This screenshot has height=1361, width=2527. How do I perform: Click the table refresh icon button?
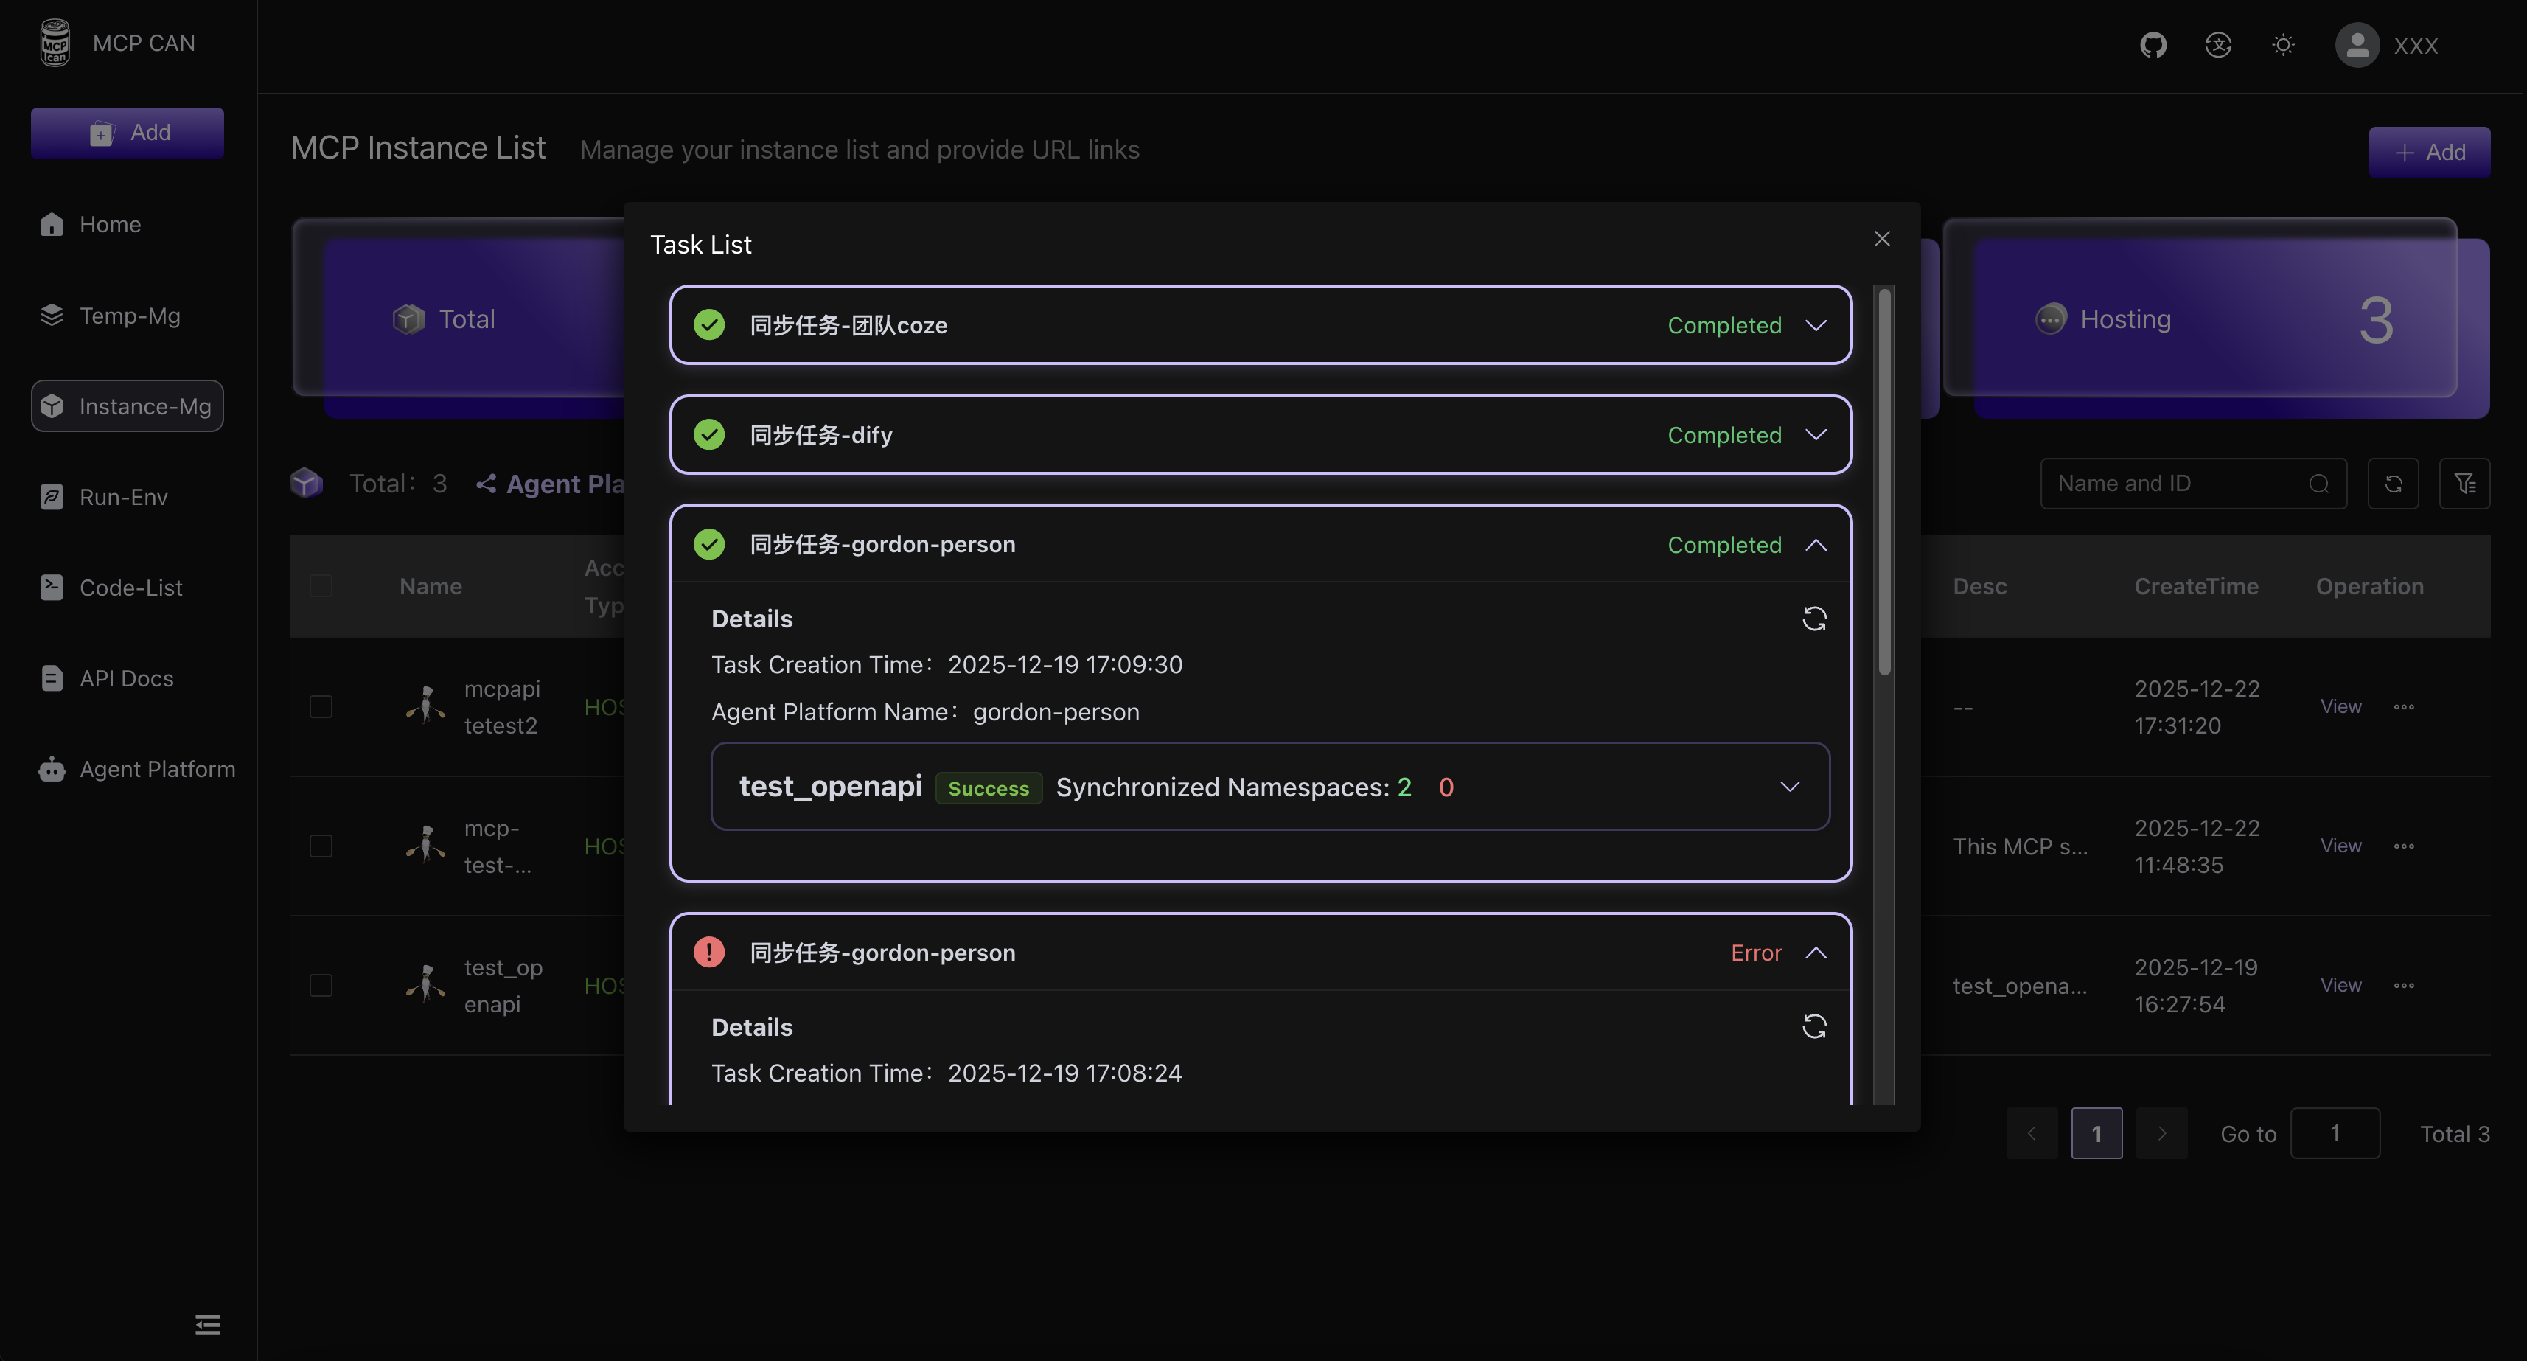(2393, 484)
